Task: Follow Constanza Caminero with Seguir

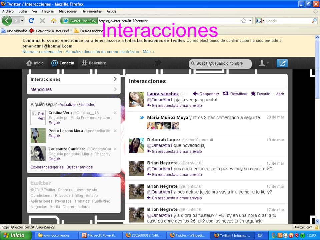Action: pos(54,159)
